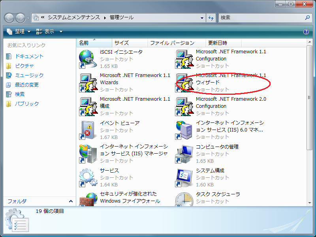
Task: Sort by the 名前 column header
Action: (x=94, y=43)
